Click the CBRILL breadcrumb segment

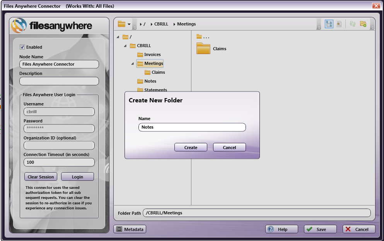(161, 24)
